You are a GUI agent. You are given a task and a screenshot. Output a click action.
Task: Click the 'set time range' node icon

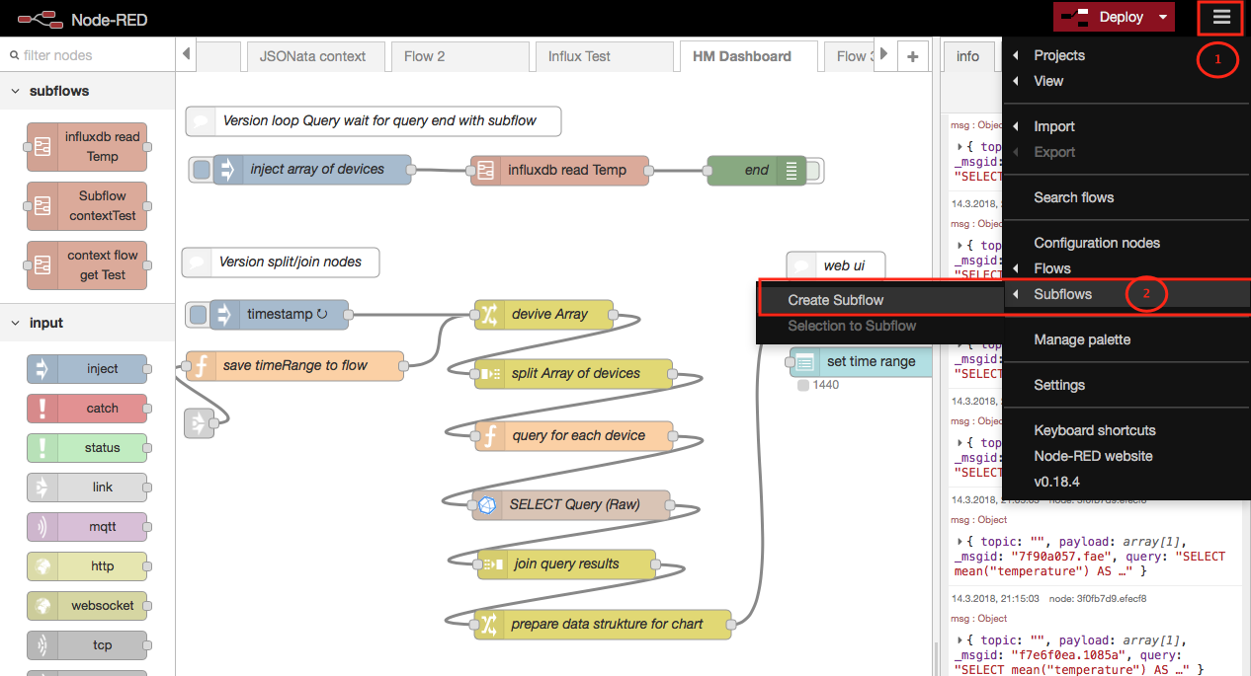pos(804,362)
